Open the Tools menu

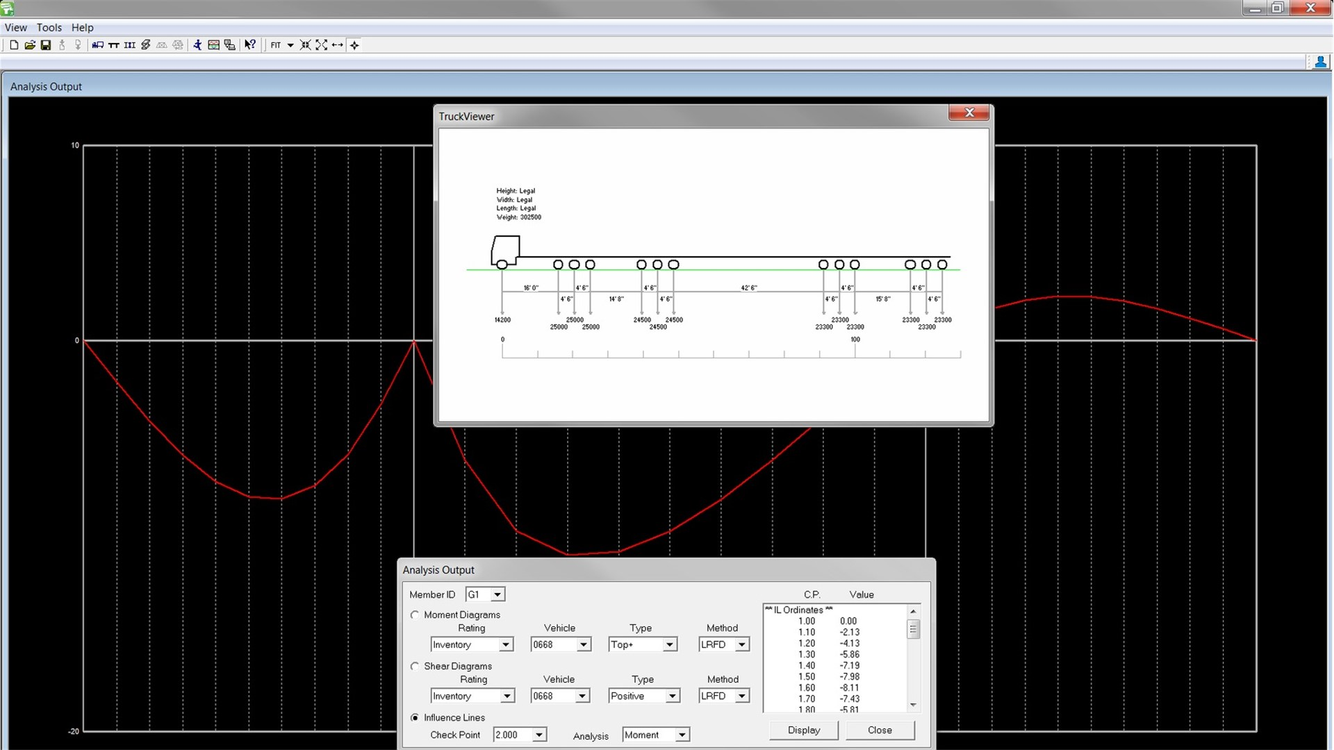(47, 26)
